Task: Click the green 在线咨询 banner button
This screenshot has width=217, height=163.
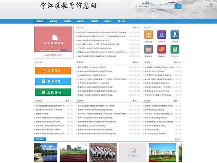Action: click(53, 92)
